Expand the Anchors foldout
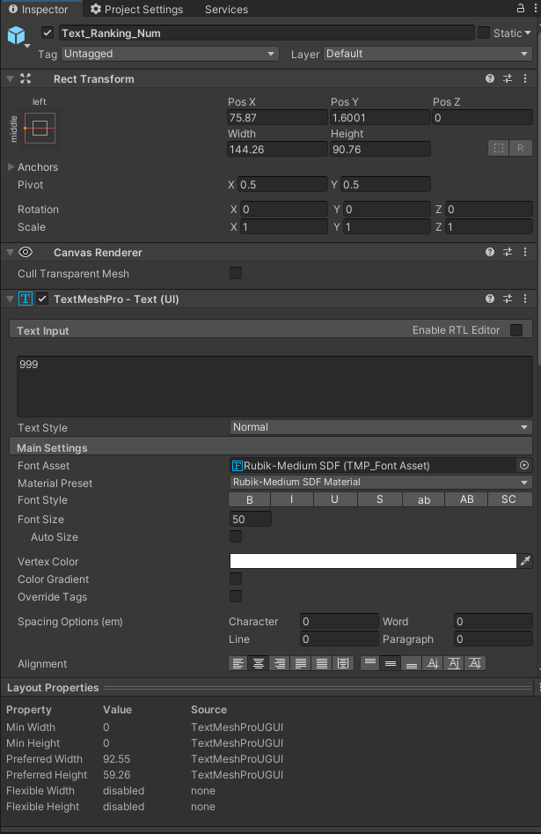 pos(11,167)
